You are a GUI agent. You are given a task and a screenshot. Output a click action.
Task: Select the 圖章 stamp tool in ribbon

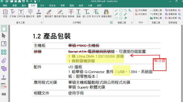coord(39,13)
